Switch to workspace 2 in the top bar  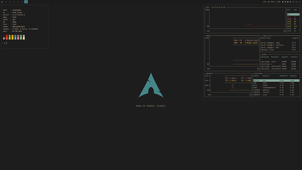coord(10,2)
